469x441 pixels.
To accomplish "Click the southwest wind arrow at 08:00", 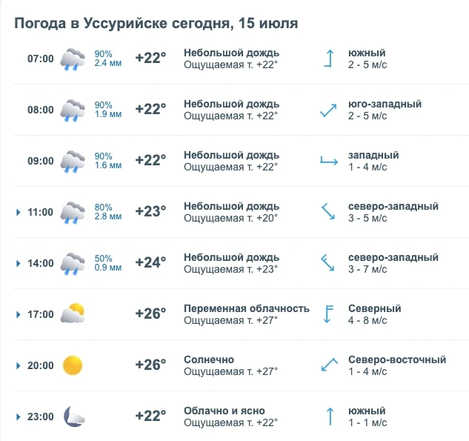I will 328,110.
